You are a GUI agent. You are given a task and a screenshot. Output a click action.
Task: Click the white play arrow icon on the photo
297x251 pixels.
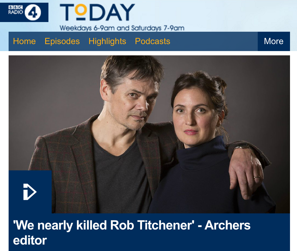pyautogui.click(x=30, y=192)
